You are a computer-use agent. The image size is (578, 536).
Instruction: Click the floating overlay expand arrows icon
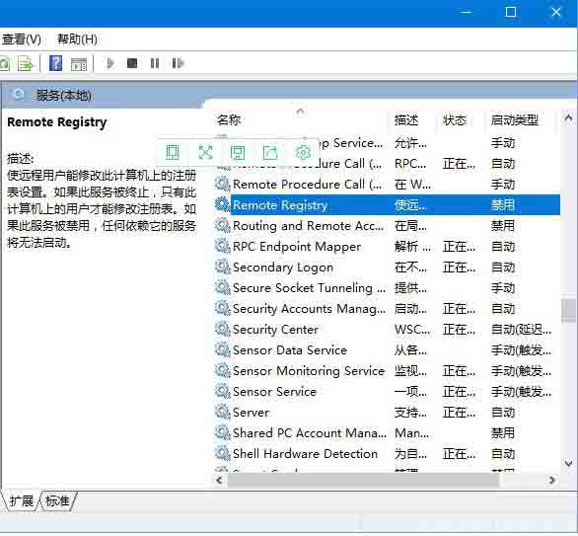[205, 152]
